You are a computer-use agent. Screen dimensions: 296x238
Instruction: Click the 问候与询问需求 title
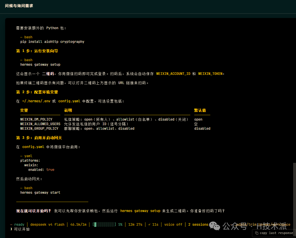click(x=19, y=6)
